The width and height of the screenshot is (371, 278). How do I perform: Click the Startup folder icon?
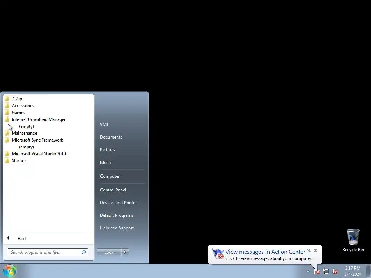(x=7, y=160)
